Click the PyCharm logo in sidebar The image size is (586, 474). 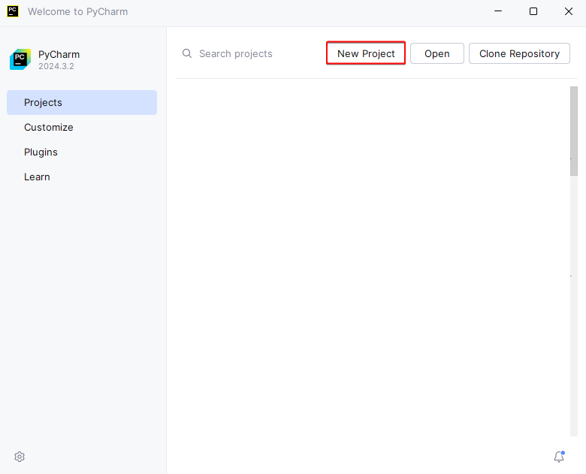[20, 59]
